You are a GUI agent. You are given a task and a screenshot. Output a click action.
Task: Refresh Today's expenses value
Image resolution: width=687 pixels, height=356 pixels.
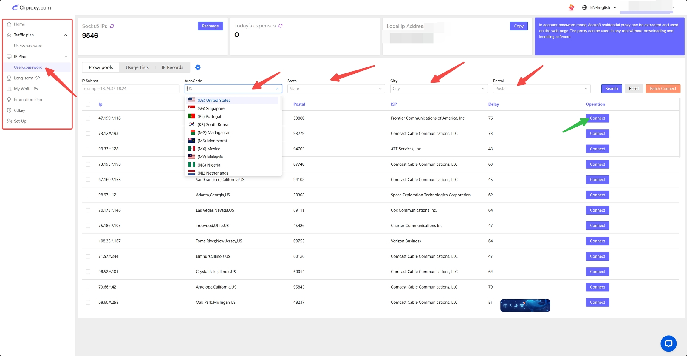point(281,26)
